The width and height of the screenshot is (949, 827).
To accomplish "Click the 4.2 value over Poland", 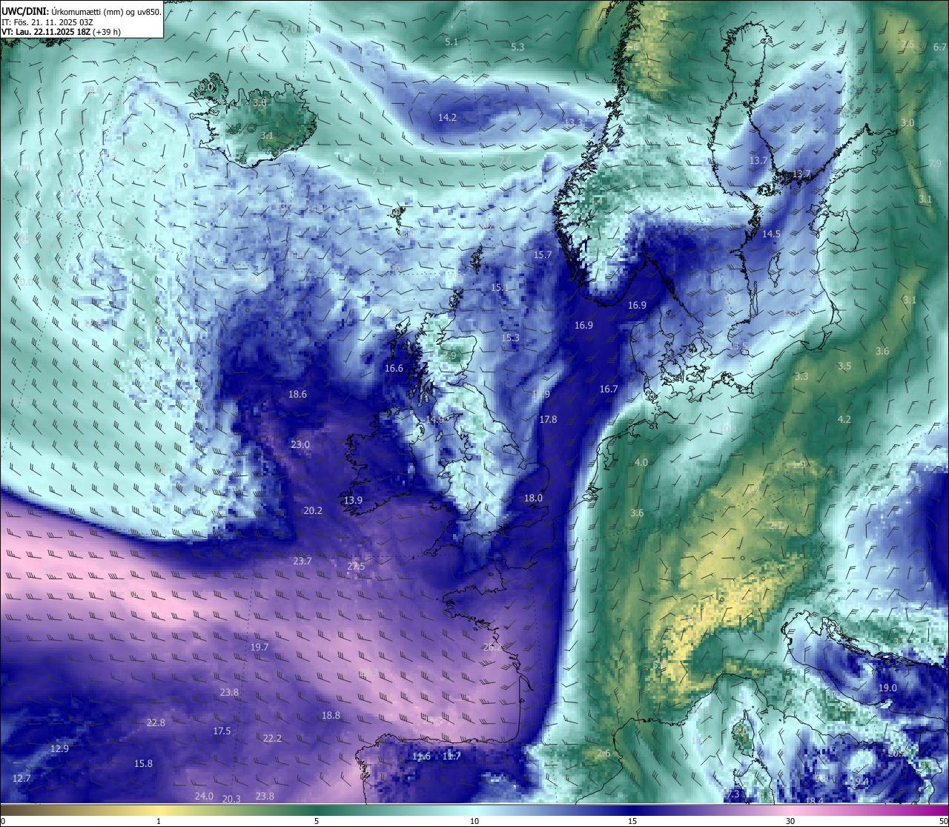I will point(844,419).
